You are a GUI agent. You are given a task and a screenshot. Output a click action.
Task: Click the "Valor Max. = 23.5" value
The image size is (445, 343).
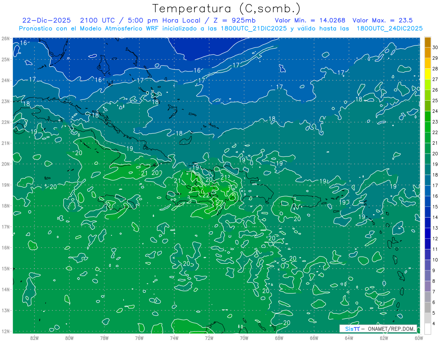(382, 20)
